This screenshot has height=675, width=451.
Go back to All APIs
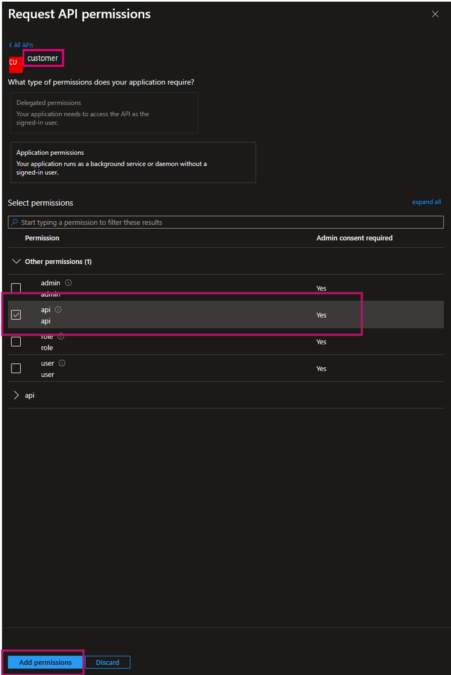22,45
